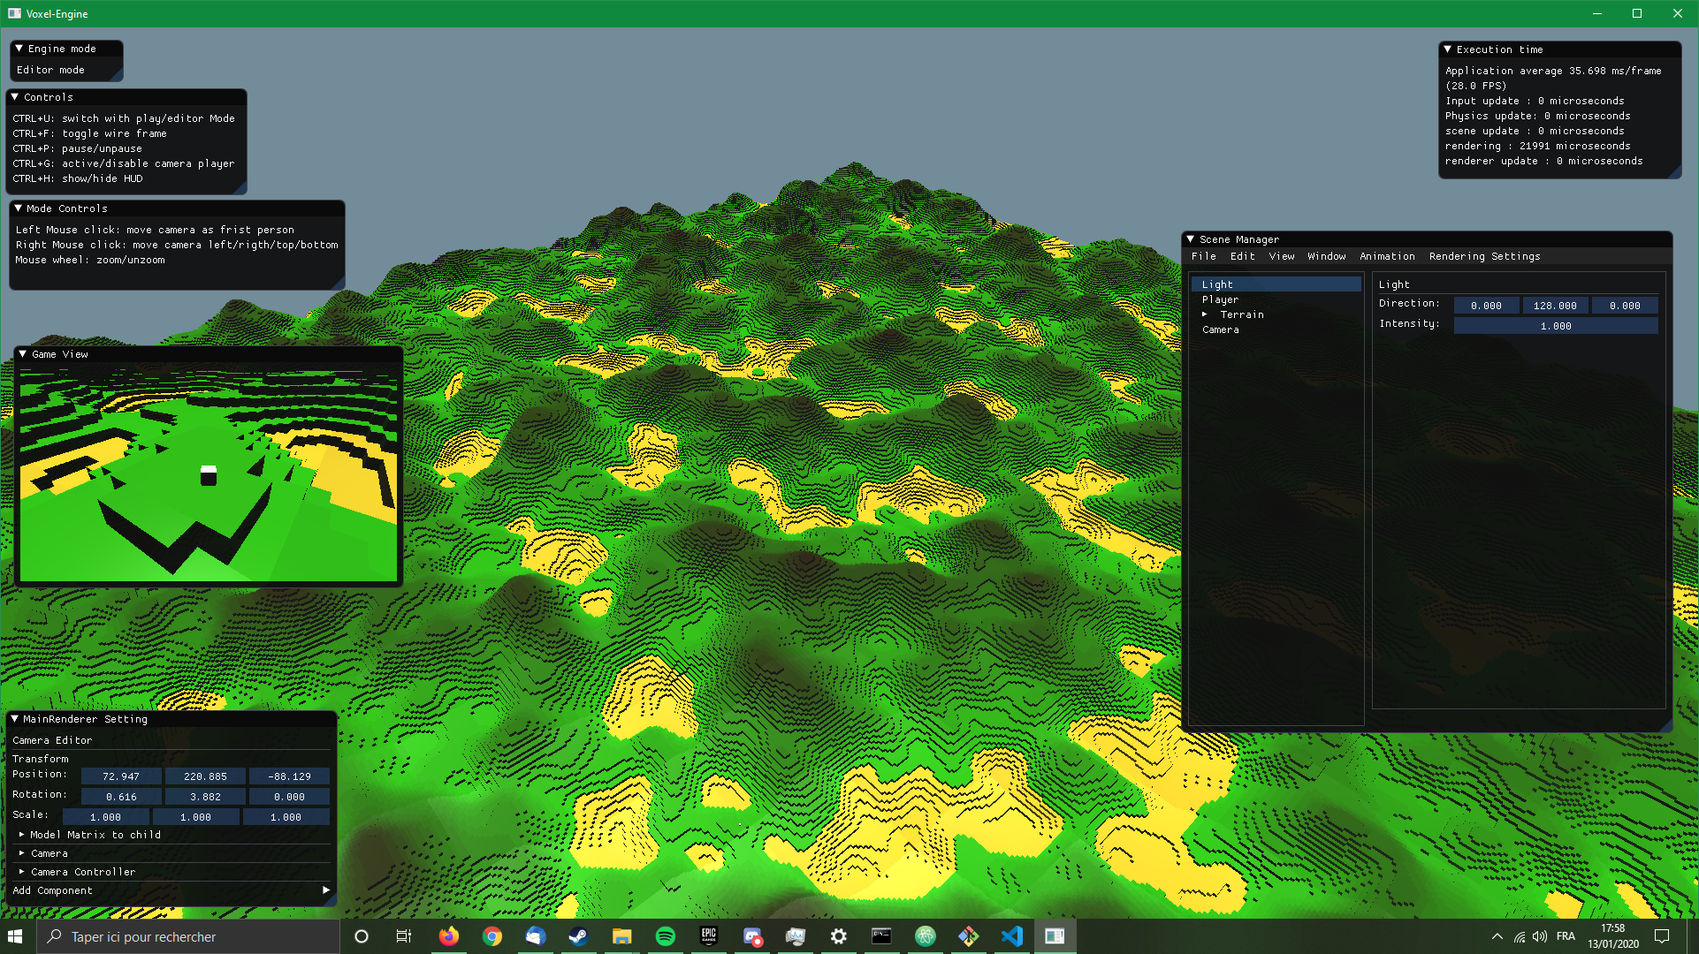Collapse the MainRenderer Setting panel
The width and height of the screenshot is (1699, 954).
click(x=15, y=719)
